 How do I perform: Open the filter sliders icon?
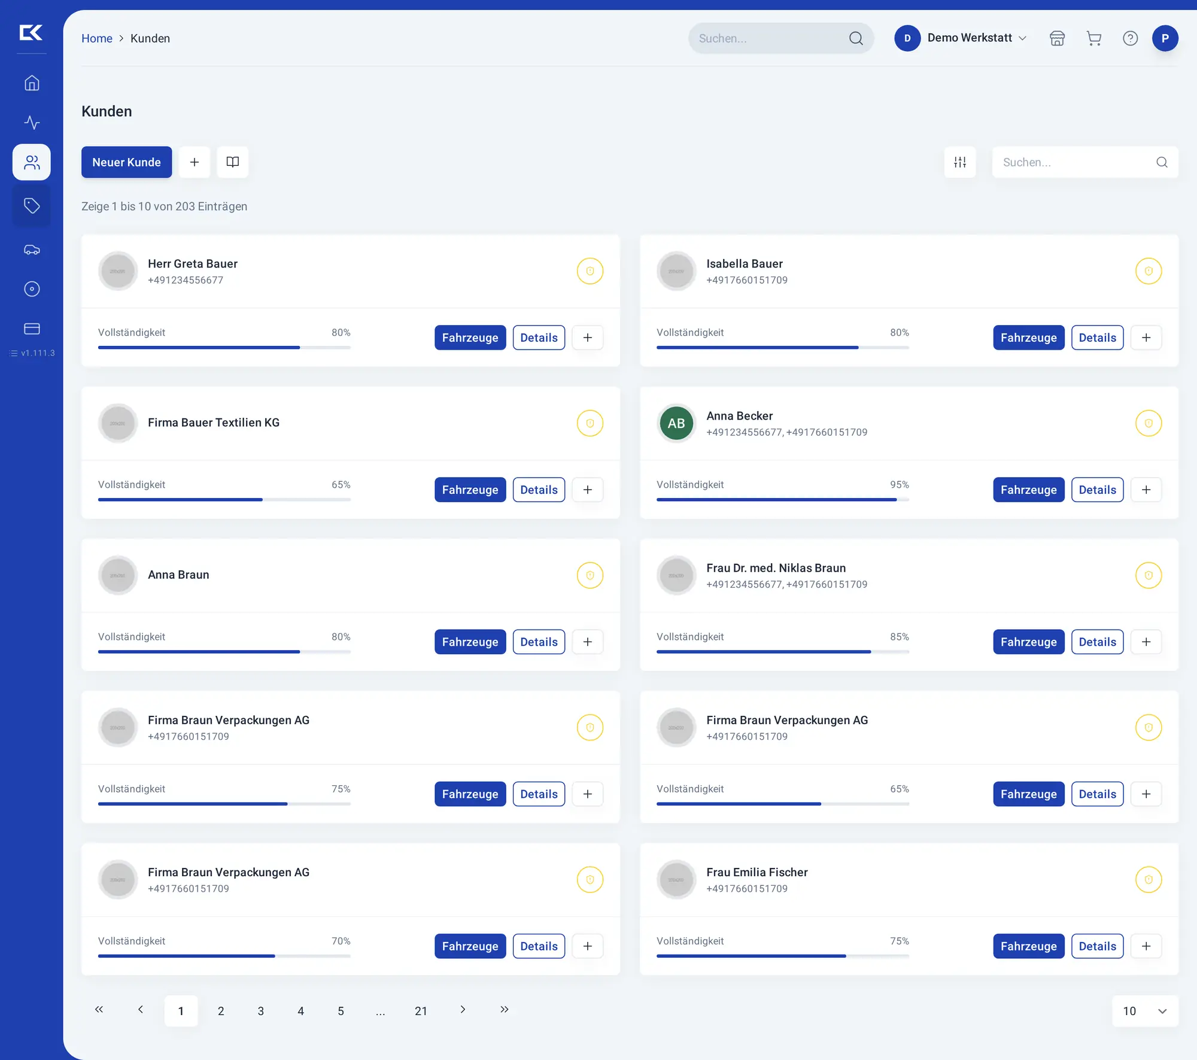960,162
